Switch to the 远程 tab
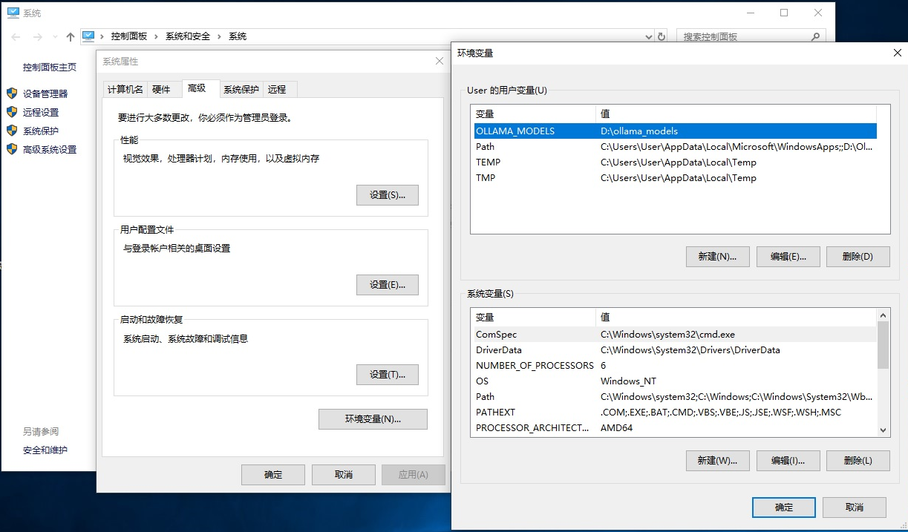The height and width of the screenshot is (532, 908). coord(277,89)
